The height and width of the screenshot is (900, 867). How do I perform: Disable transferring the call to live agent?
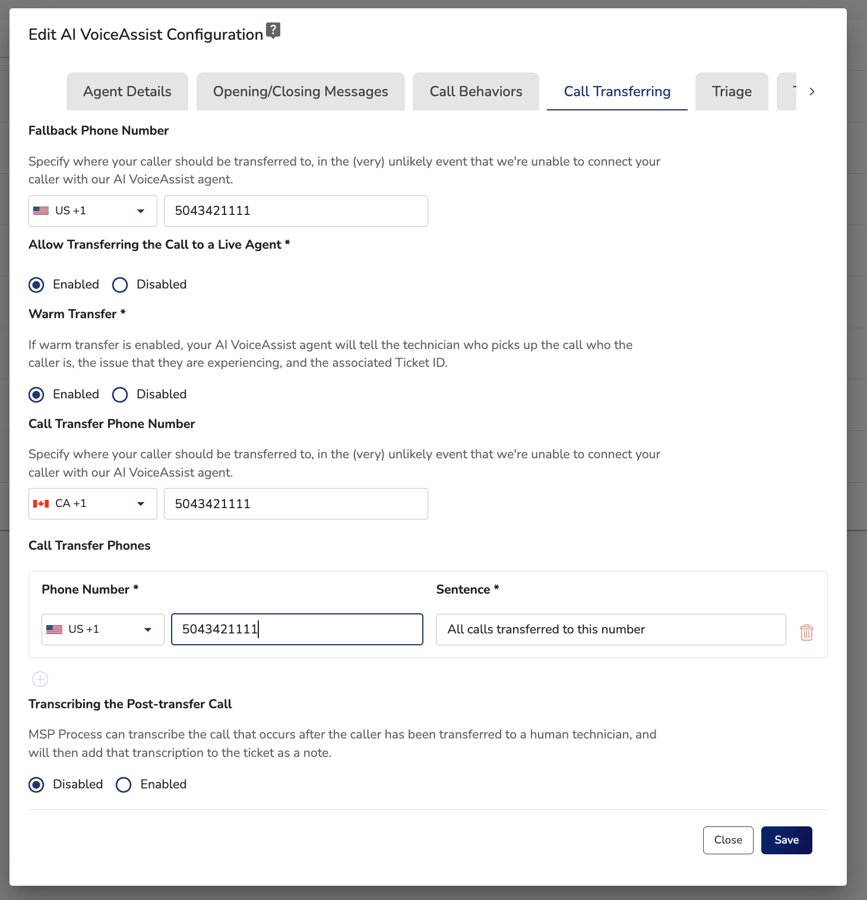[120, 285]
